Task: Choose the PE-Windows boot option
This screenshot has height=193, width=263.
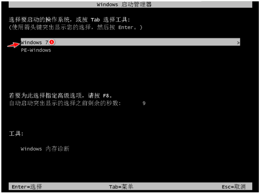Action: point(36,50)
